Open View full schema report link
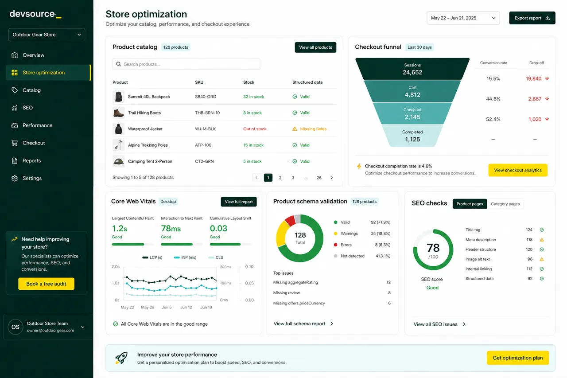The width and height of the screenshot is (567, 378). pyautogui.click(x=304, y=324)
